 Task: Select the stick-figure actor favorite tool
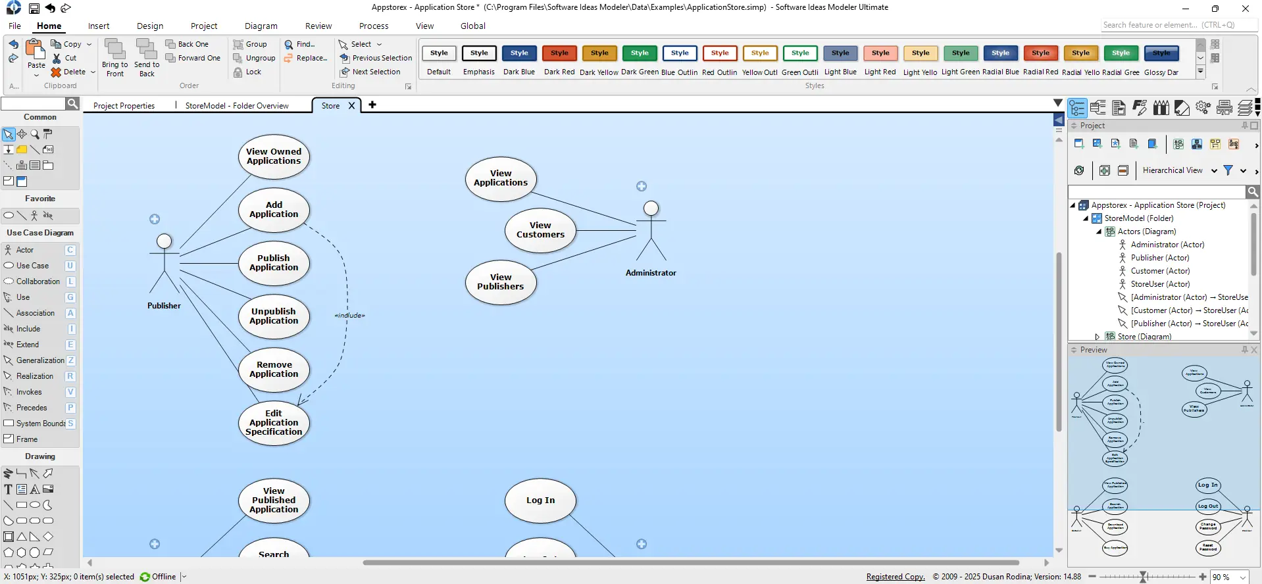(35, 216)
